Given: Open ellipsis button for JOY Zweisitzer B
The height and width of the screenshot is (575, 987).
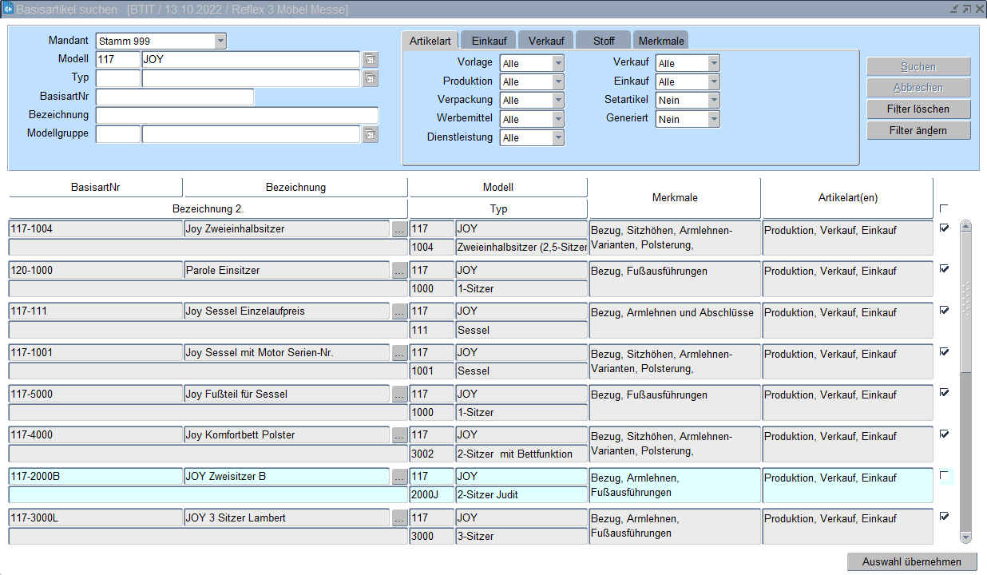Looking at the screenshot, I should [399, 477].
